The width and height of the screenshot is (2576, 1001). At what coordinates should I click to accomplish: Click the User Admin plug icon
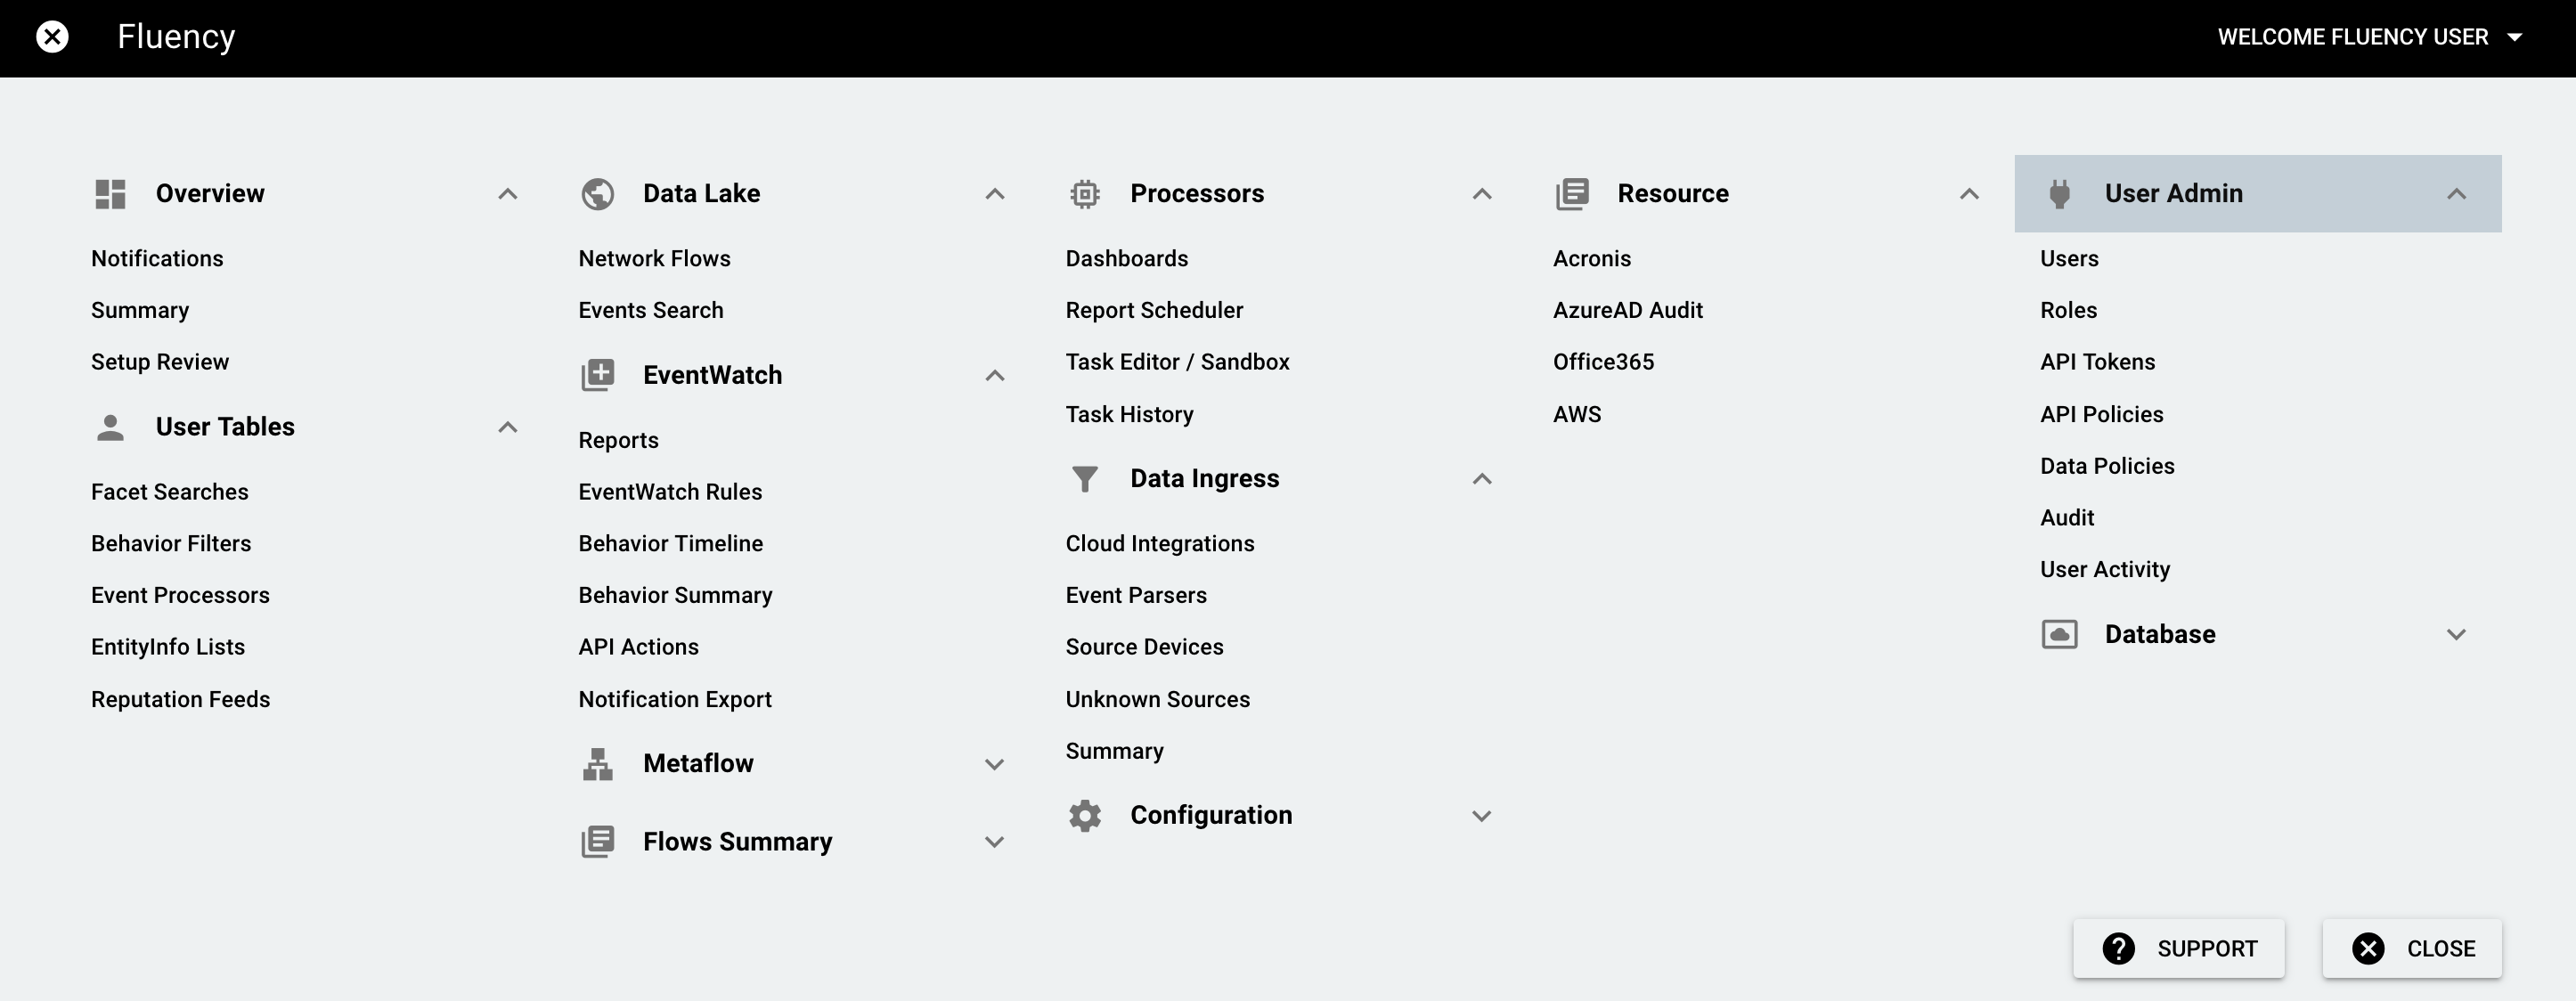tap(2059, 194)
